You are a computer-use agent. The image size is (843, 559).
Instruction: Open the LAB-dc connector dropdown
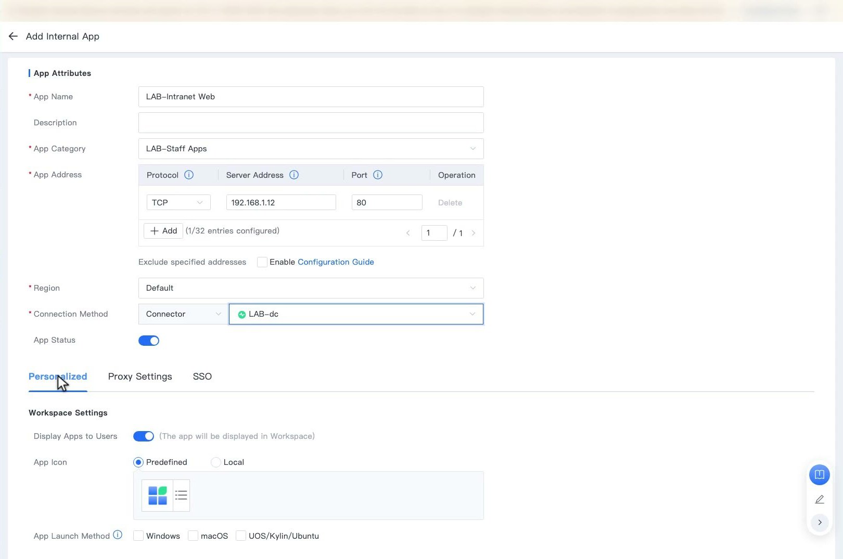[x=356, y=314]
